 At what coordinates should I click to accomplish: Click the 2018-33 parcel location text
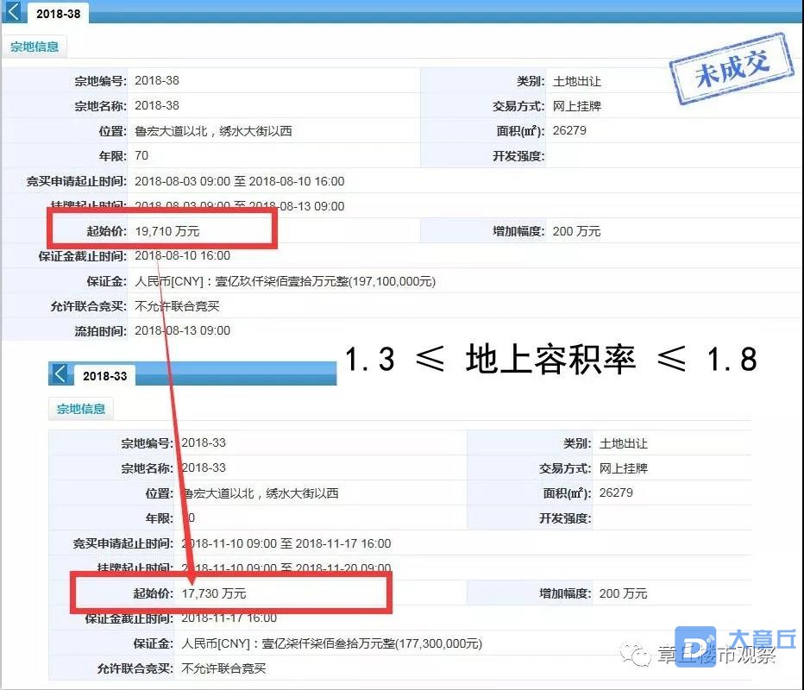click(x=260, y=493)
